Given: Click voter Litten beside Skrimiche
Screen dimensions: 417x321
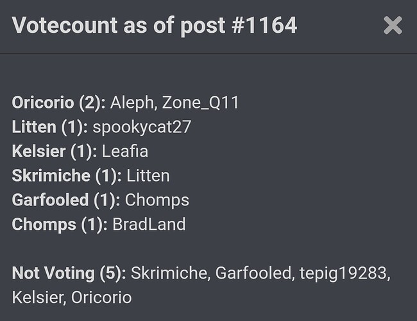Looking at the screenshot, I should 148,176.
